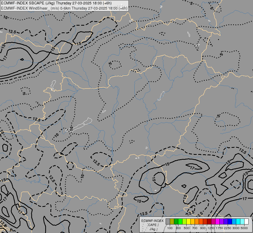Click the legend value 3000

(x=236, y=228)
